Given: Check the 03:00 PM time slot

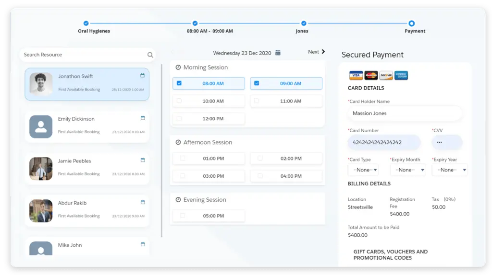Looking at the screenshot, I should 183,176.
